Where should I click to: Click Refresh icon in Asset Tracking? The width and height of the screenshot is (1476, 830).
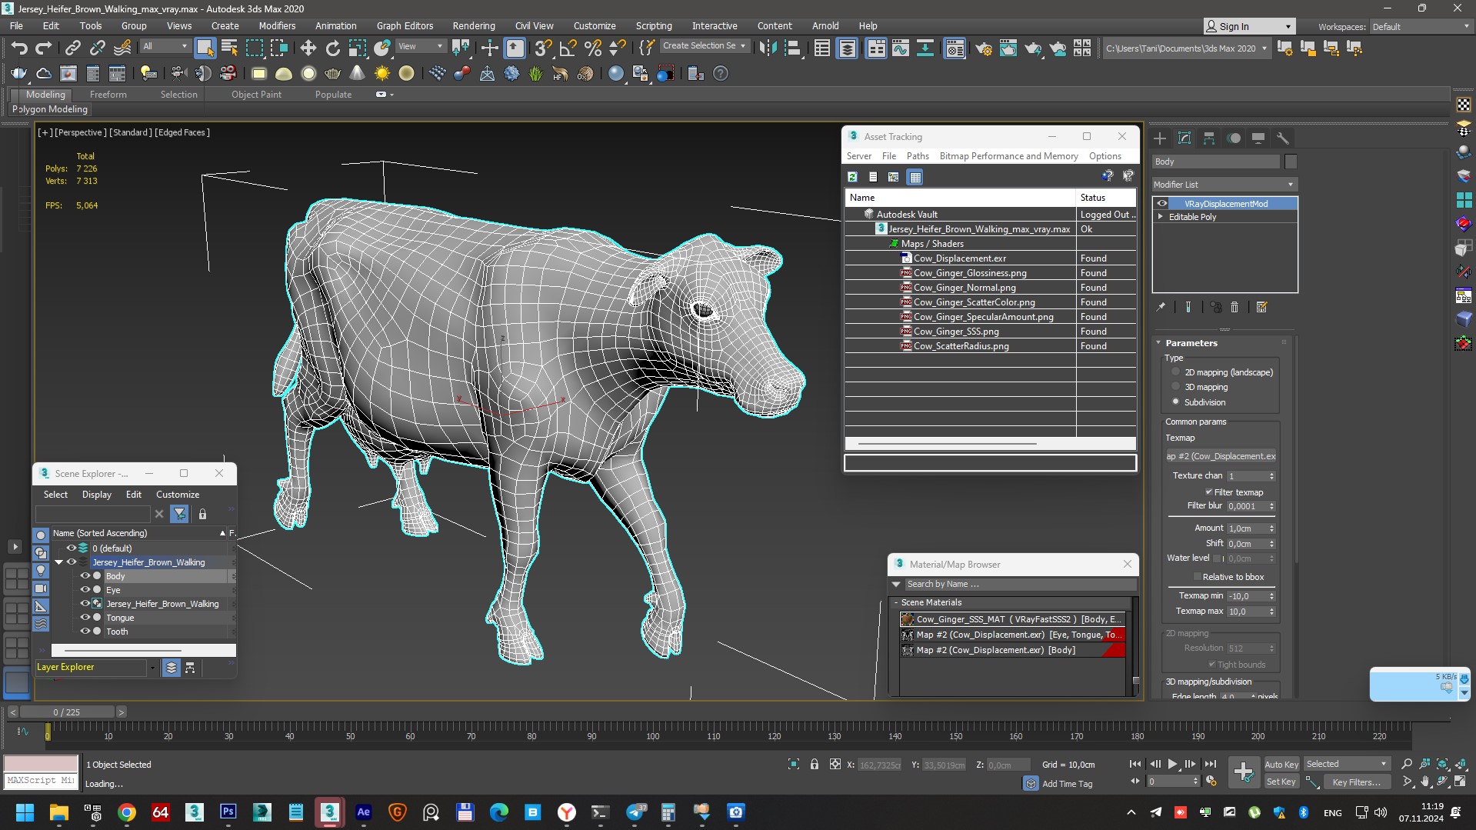click(x=852, y=177)
